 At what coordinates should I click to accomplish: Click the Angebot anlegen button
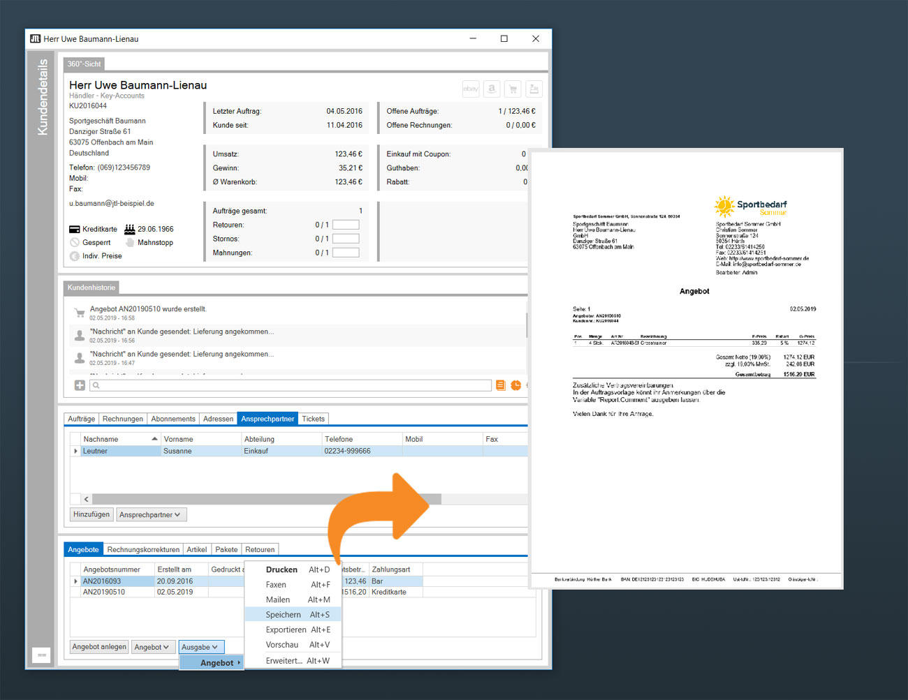pos(99,647)
